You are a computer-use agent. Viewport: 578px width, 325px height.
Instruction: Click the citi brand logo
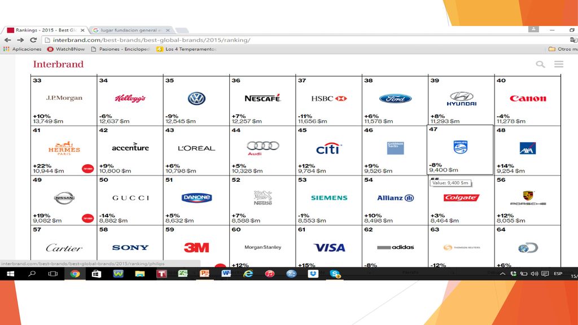(x=329, y=148)
